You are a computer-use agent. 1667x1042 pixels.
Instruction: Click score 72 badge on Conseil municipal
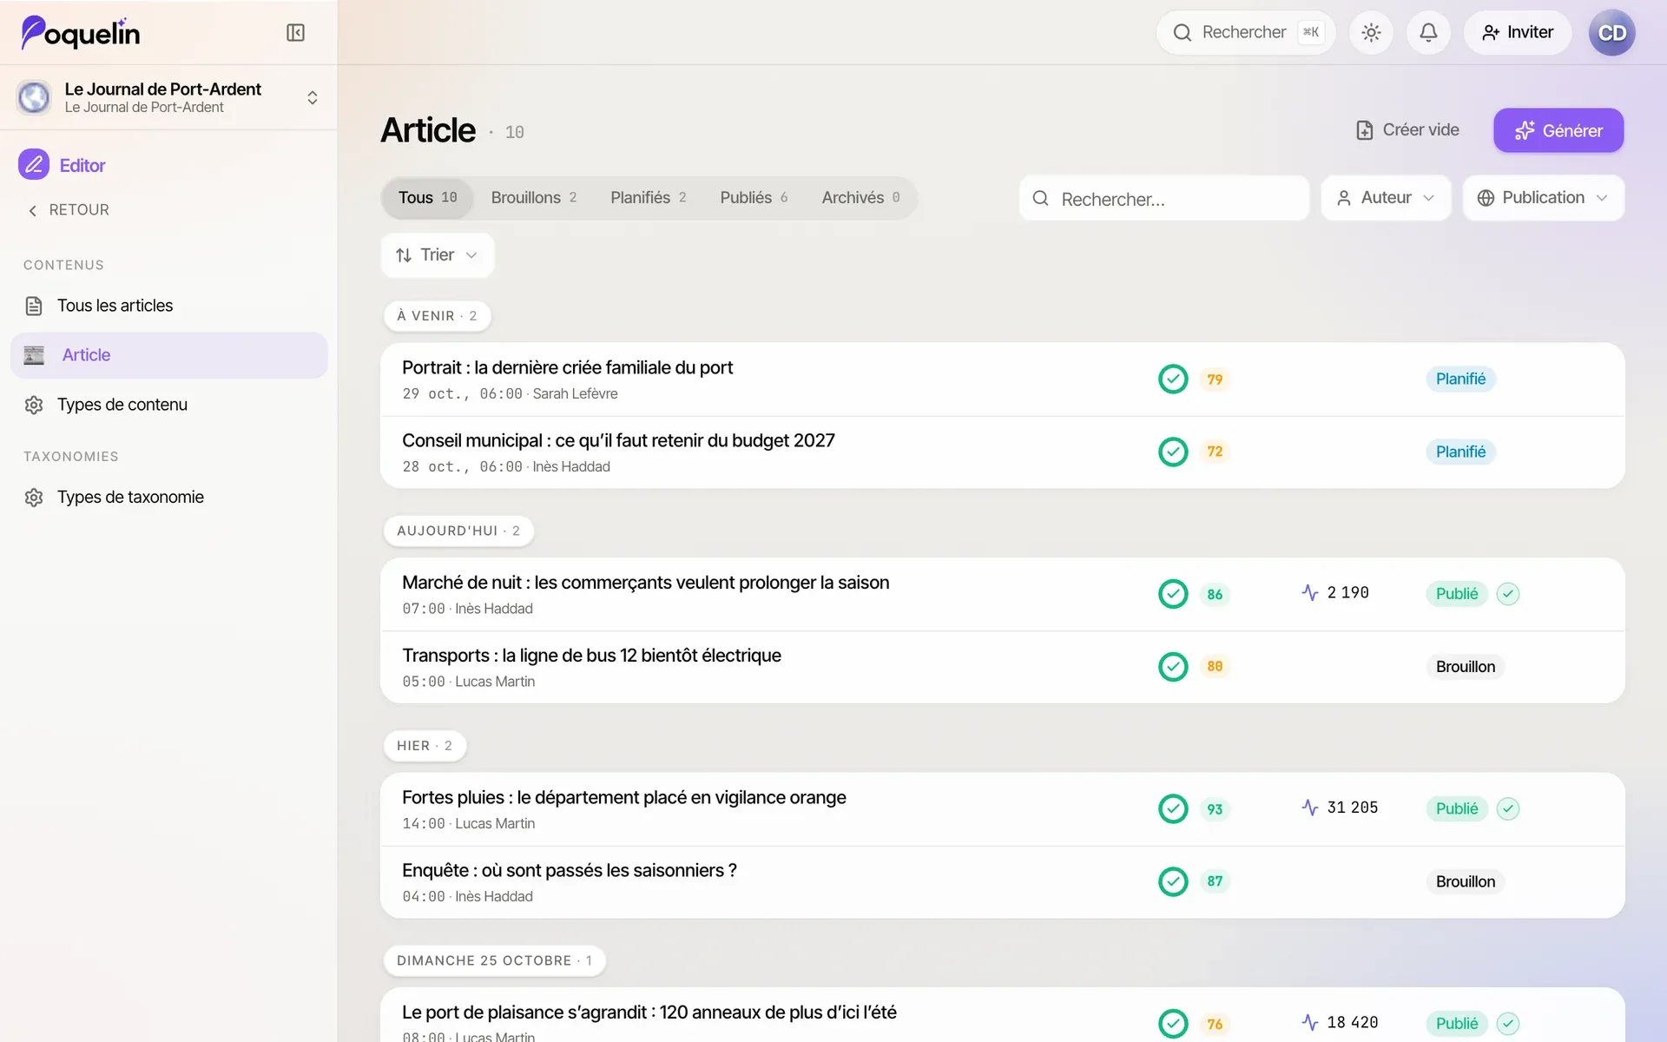click(1215, 452)
